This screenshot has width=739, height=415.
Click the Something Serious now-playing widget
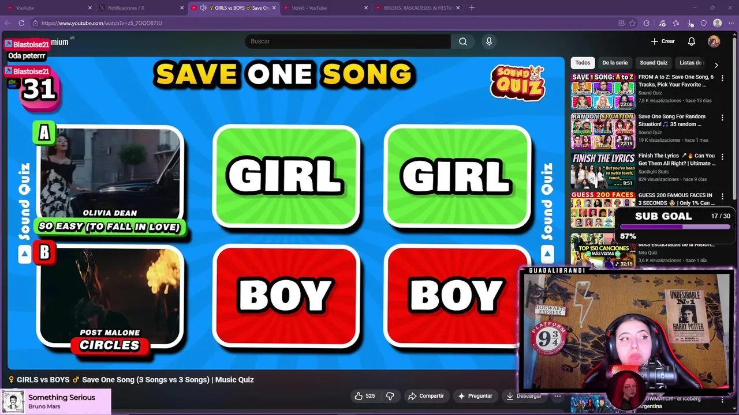click(56, 402)
